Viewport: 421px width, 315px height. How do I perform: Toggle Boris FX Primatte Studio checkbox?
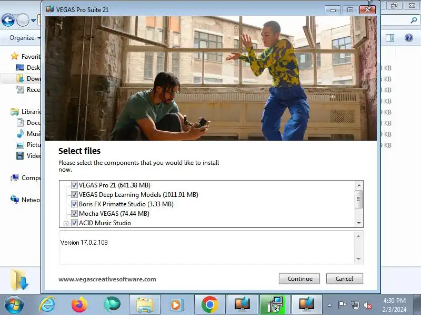[x=74, y=204]
